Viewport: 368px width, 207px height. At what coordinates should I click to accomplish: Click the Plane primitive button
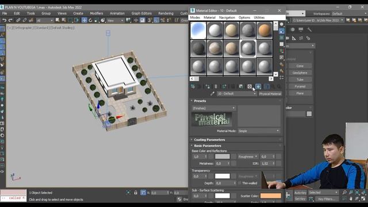pyautogui.click(x=300, y=93)
